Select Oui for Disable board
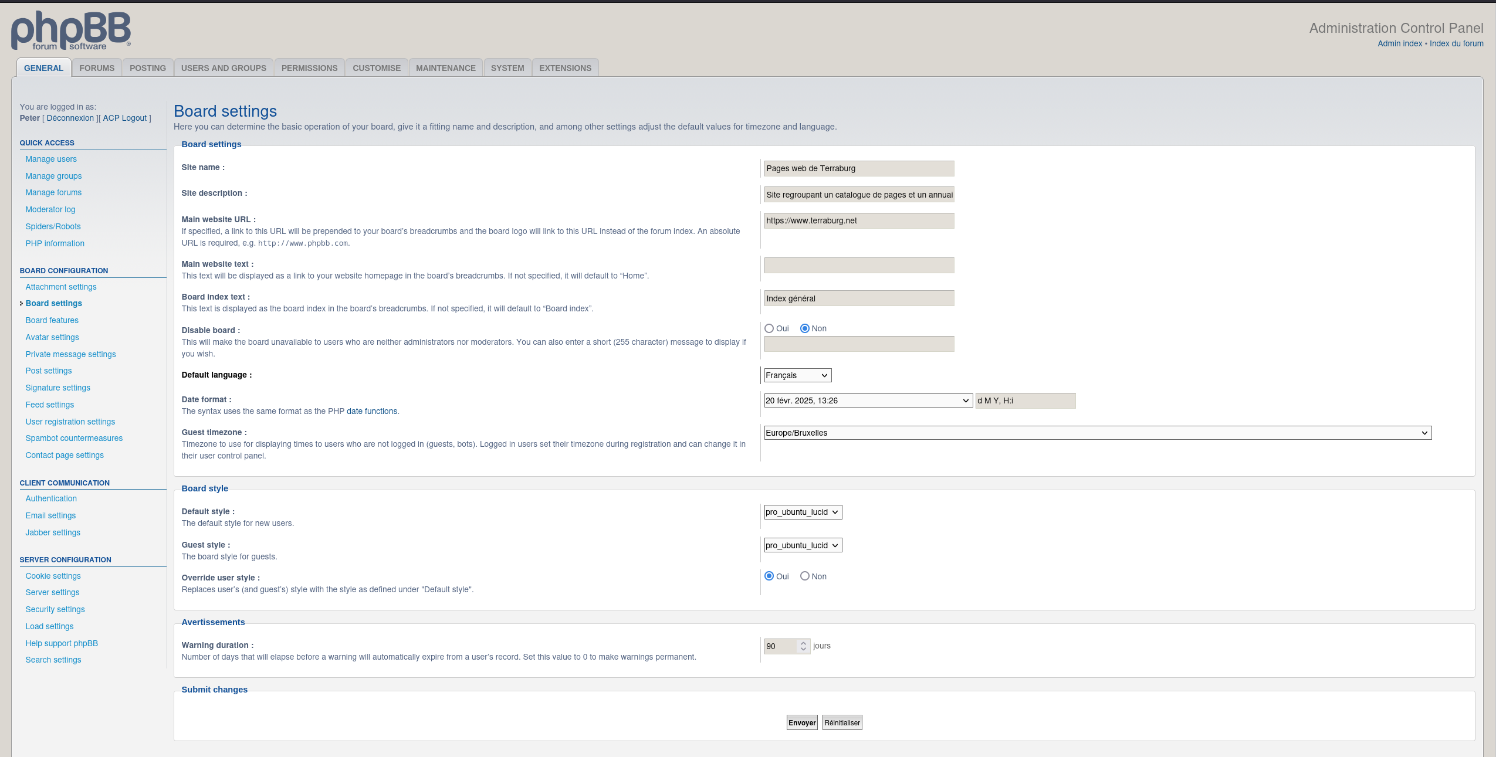Image resolution: width=1496 pixels, height=757 pixels. [x=769, y=328]
